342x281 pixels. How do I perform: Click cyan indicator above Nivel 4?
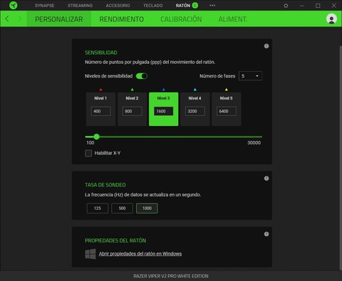point(195,90)
